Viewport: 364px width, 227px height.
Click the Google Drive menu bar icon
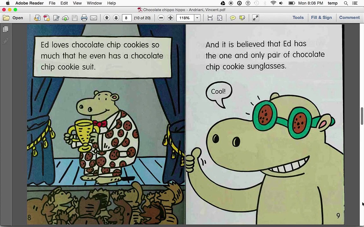point(223,3)
